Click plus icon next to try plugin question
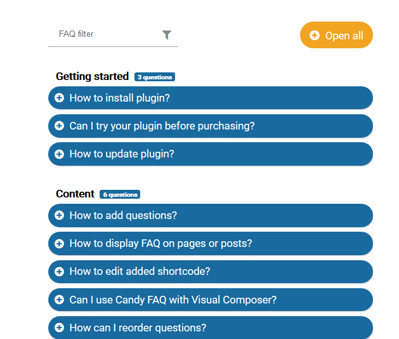Image resolution: width=399 pixels, height=339 pixels. [59, 126]
